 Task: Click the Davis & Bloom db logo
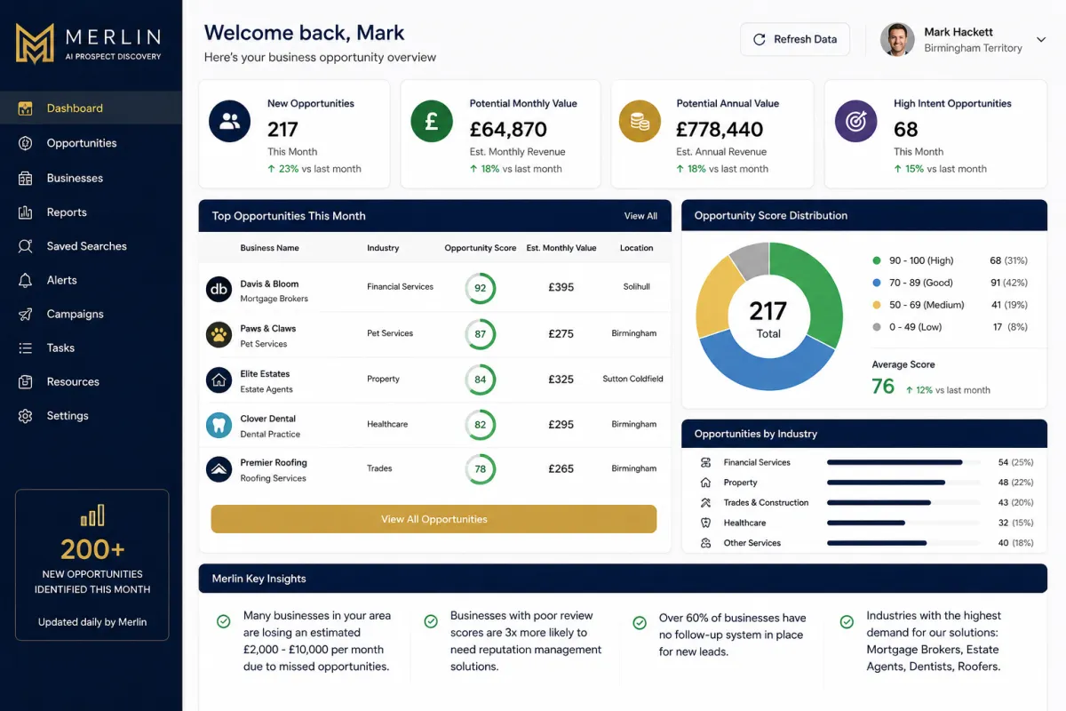219,290
